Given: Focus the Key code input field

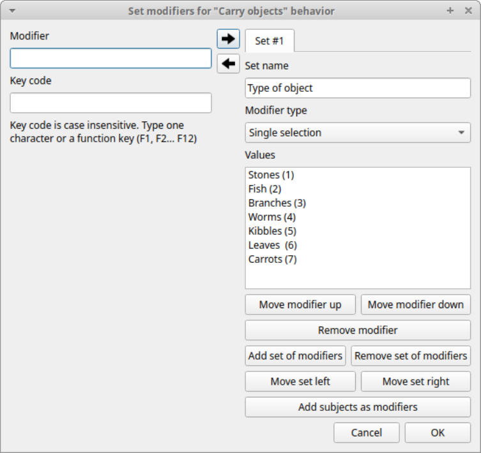Looking at the screenshot, I should (111, 103).
